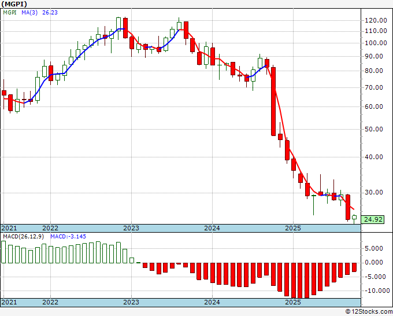Click the first red candle at 2021 start

(4, 93)
